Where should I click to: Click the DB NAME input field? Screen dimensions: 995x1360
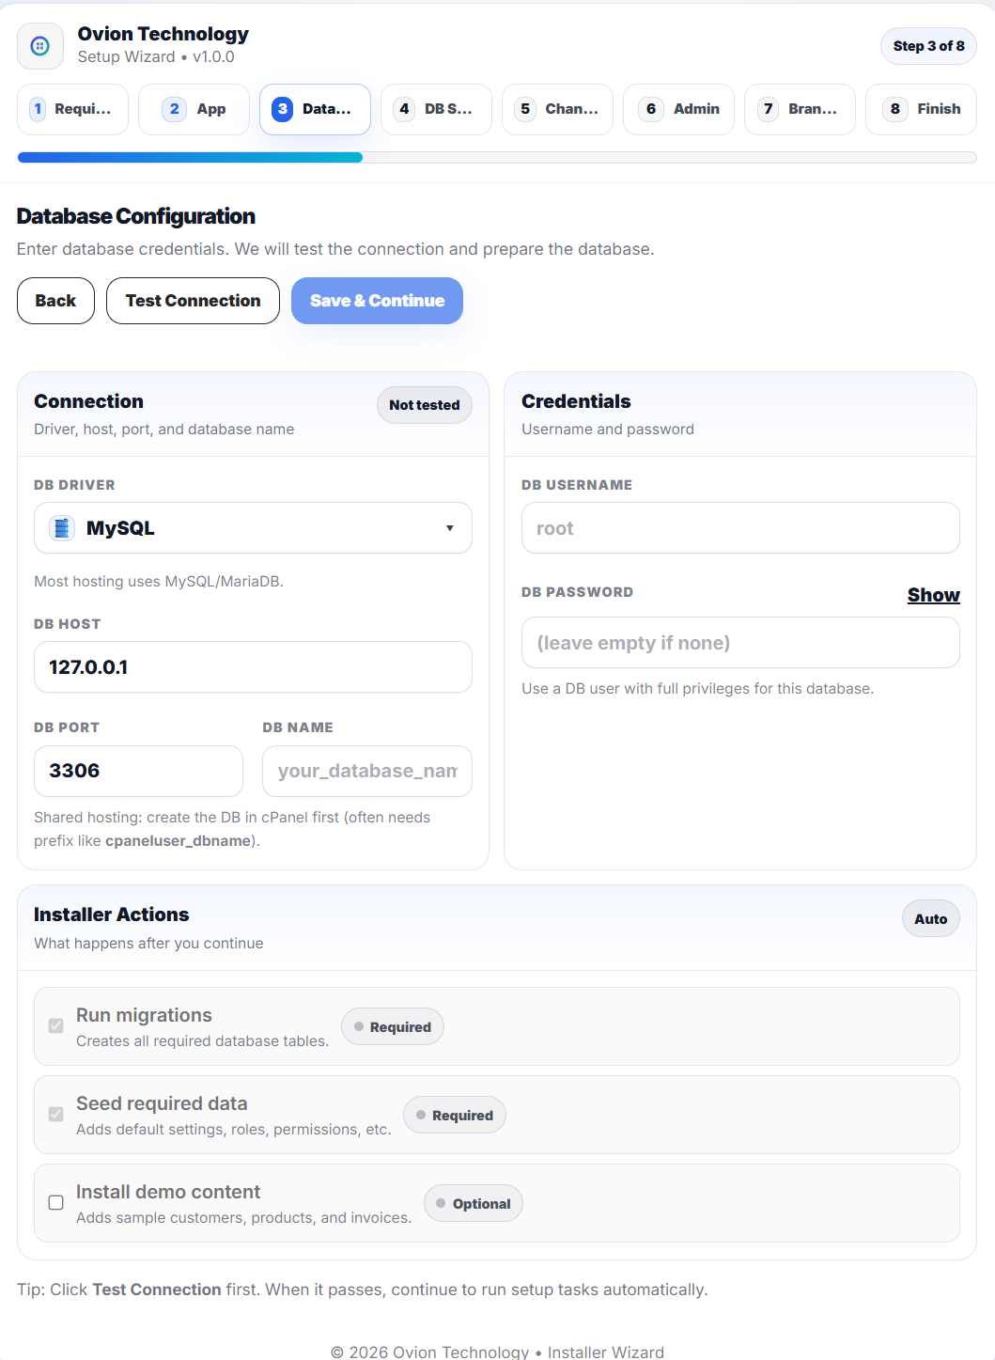tap(366, 771)
